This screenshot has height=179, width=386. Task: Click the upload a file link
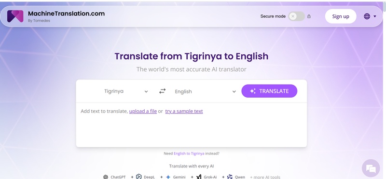(143, 111)
